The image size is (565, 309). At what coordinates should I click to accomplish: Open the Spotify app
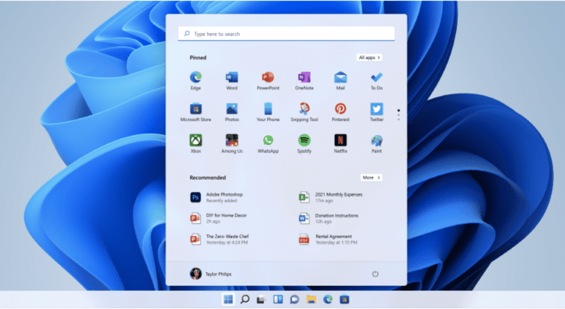[304, 144]
